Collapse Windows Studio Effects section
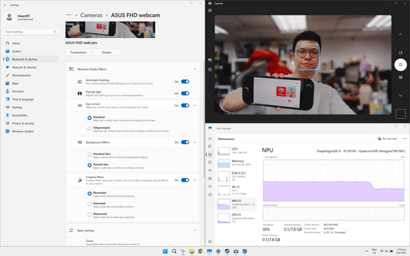 (x=195, y=69)
